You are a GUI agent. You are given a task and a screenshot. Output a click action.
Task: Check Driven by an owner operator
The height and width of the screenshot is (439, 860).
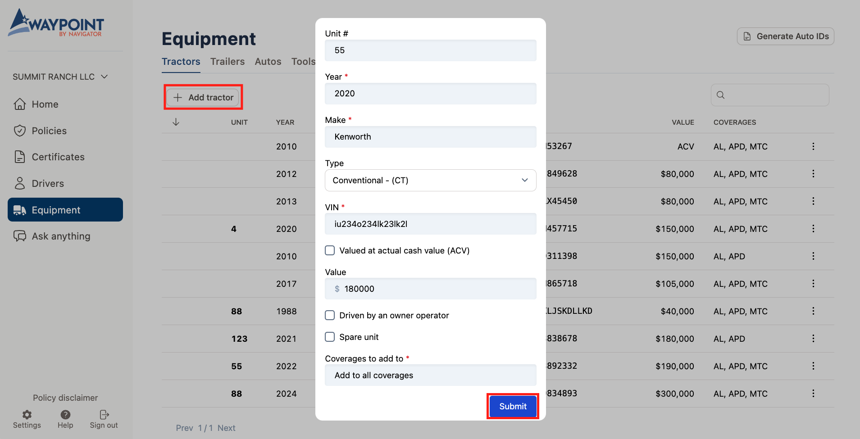[x=330, y=315]
